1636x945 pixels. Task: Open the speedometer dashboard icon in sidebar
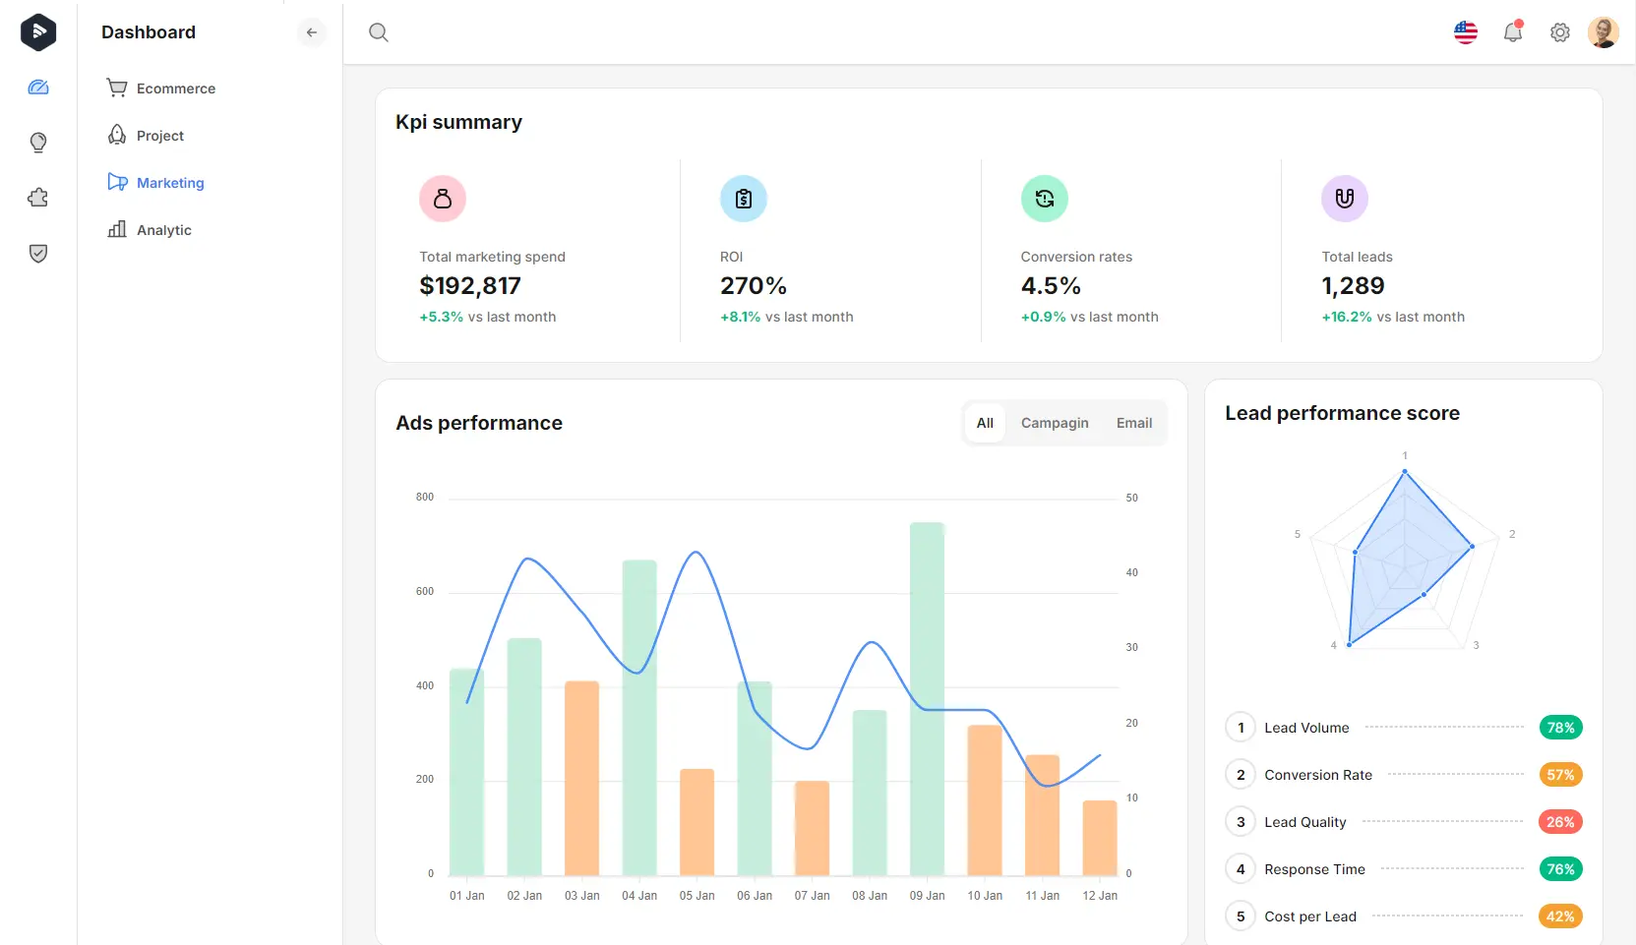coord(37,88)
